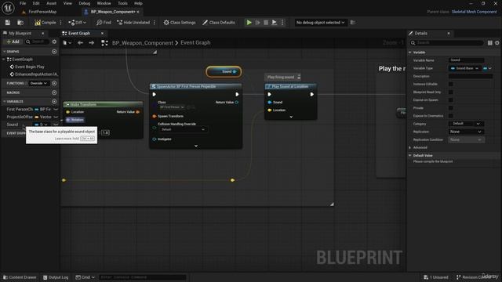Click the Browse to asset icon beside Save

(x=20, y=23)
